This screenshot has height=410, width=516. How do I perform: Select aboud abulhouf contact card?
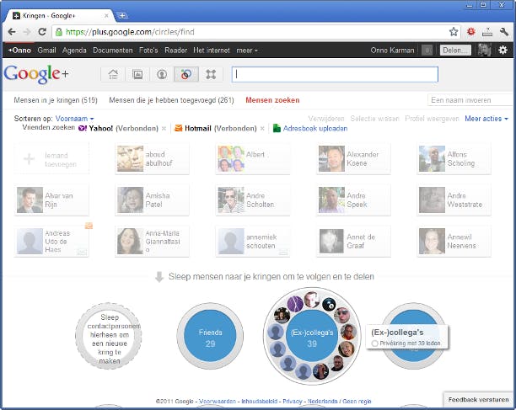coord(152,158)
